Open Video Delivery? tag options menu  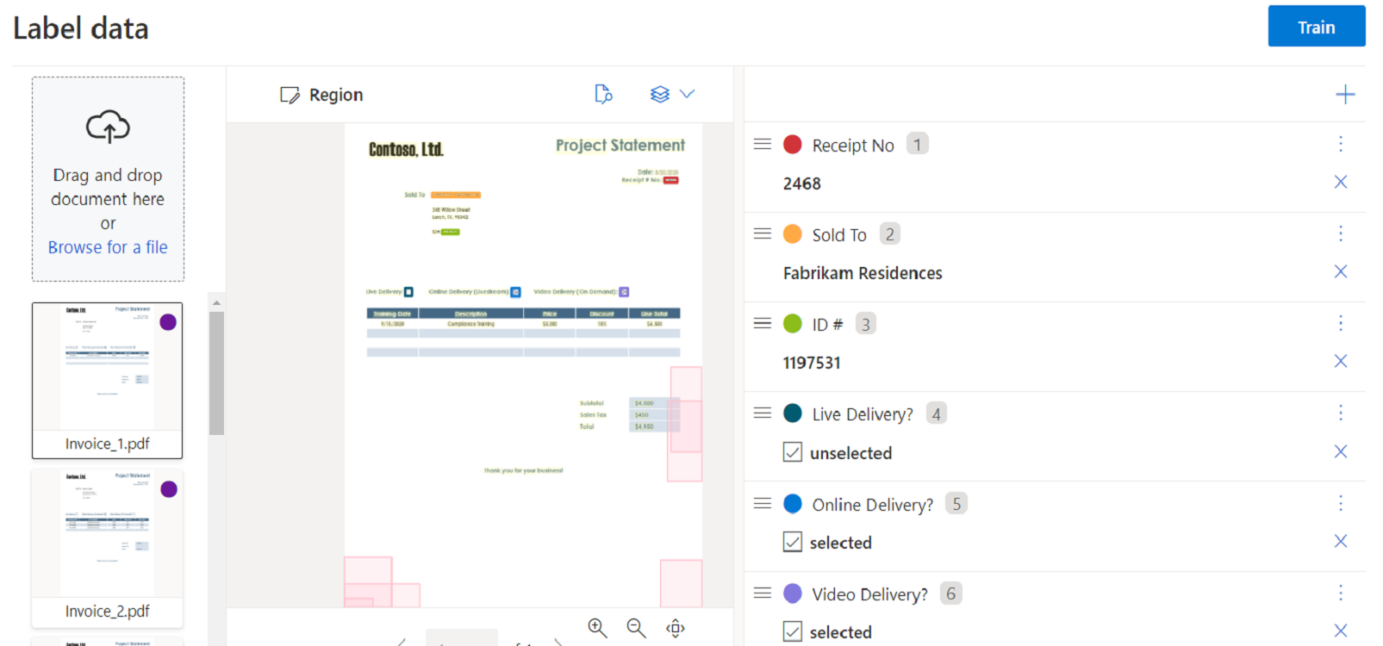(1341, 593)
